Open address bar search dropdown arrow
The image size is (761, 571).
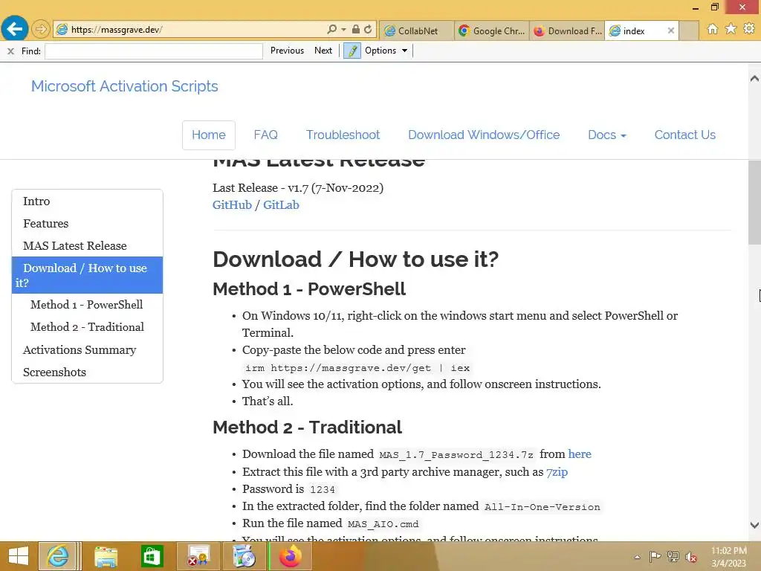point(343,29)
